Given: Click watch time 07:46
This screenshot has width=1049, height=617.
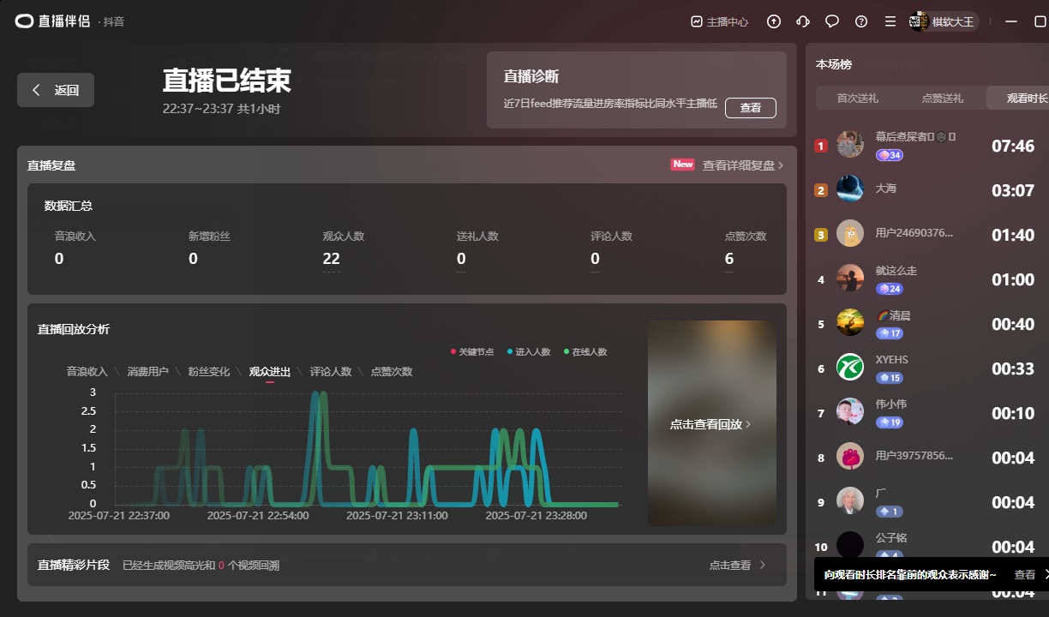Looking at the screenshot, I should pos(1013,146).
